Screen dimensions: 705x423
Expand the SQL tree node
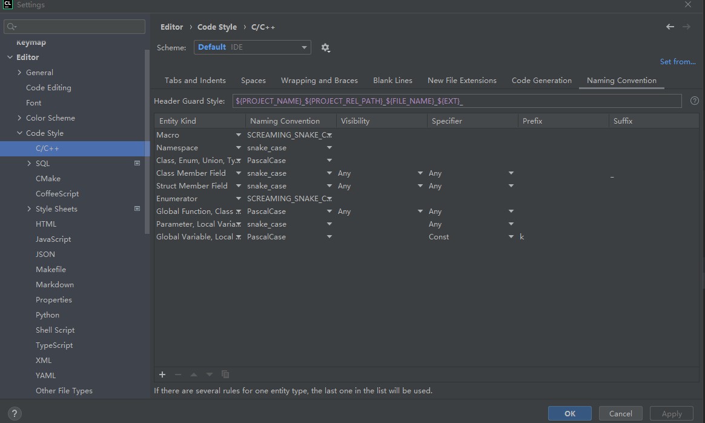29,164
